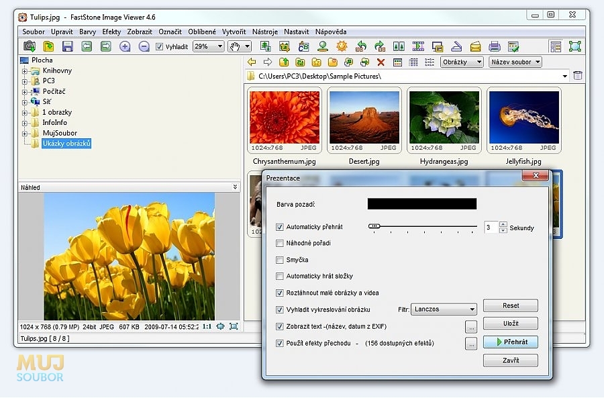604x398 pixels.
Task: Open the Nápověda menu
Action: pos(331,32)
